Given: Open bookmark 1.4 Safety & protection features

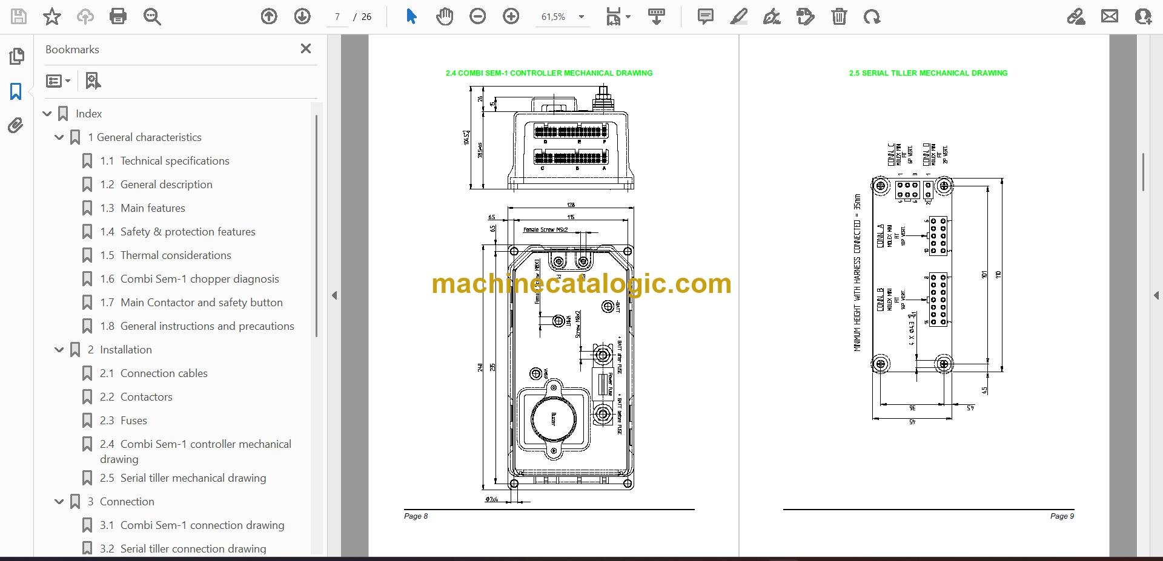Looking at the screenshot, I should click(x=178, y=232).
